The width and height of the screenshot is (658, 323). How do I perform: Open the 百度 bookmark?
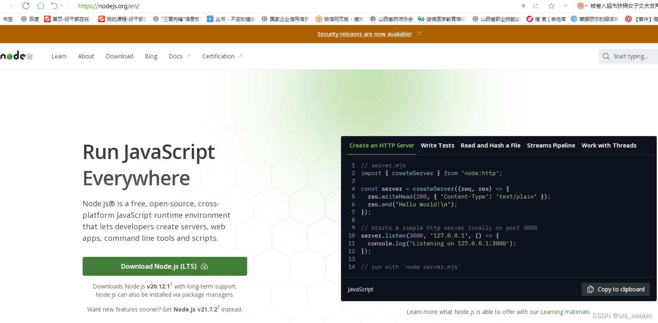pos(30,19)
